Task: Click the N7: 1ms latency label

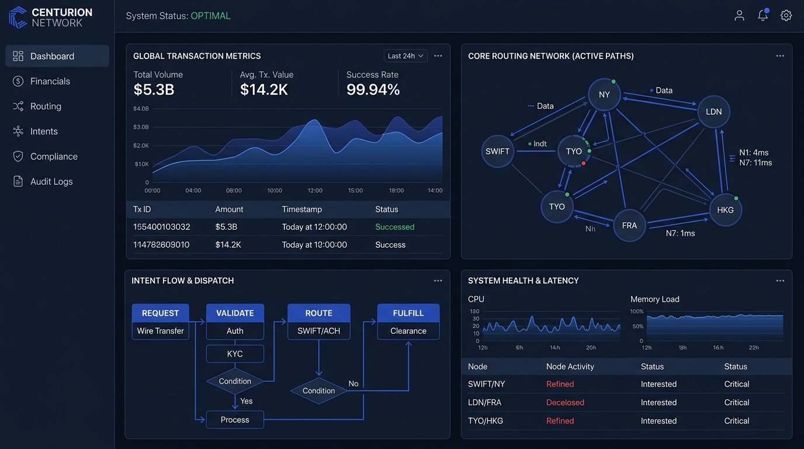Action: (681, 233)
